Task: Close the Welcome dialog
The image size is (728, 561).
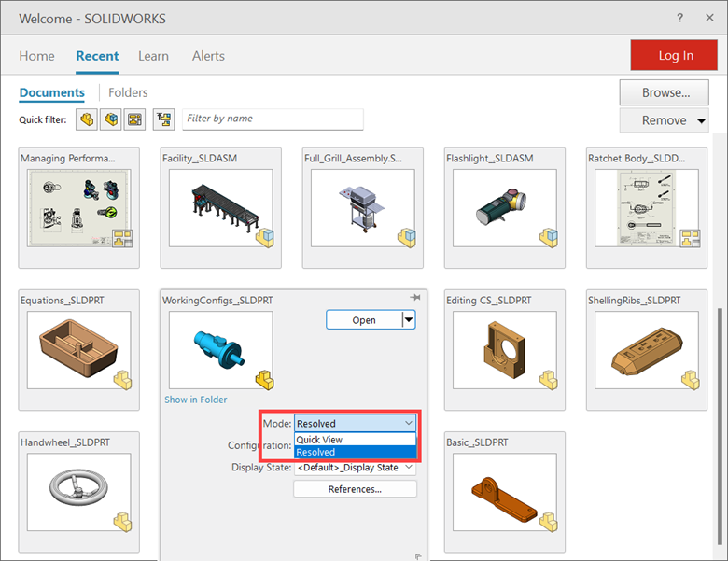Action: coord(709,18)
